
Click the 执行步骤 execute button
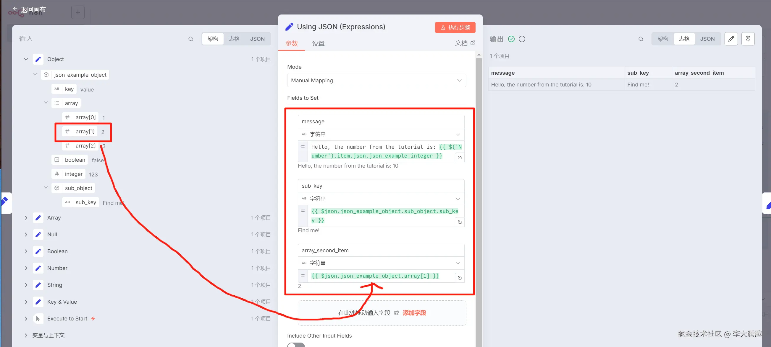click(x=455, y=27)
